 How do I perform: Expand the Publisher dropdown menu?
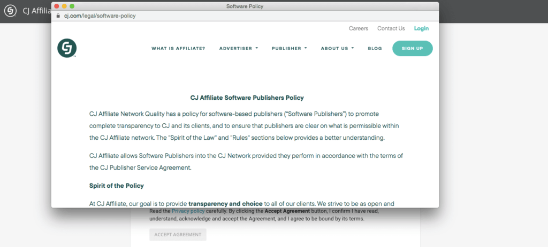point(289,49)
